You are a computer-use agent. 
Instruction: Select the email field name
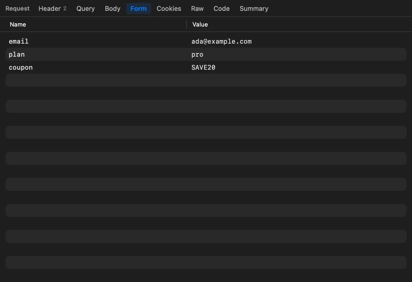19,41
